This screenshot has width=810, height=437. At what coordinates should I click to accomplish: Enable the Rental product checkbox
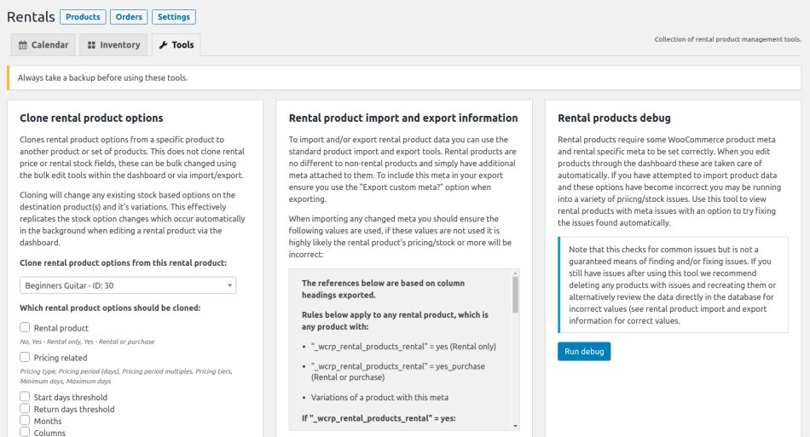[x=25, y=327]
